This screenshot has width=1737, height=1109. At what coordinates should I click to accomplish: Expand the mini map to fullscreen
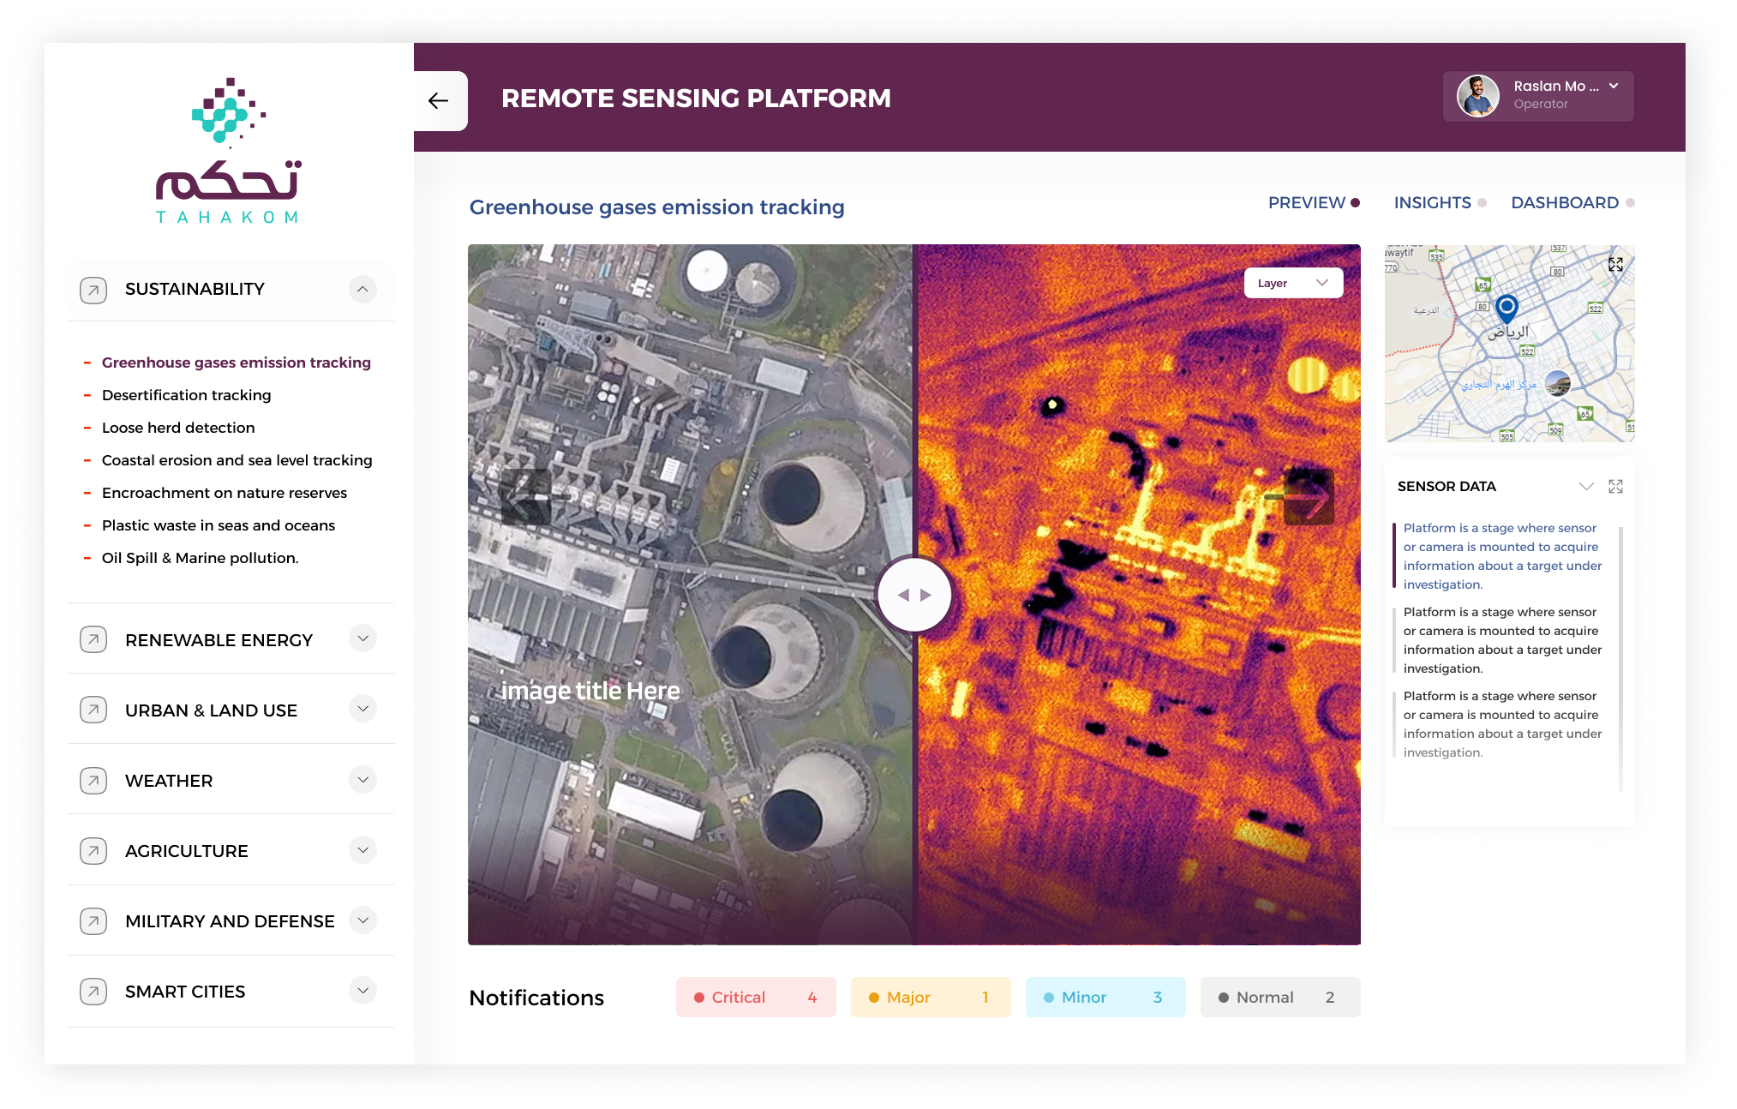(x=1615, y=265)
